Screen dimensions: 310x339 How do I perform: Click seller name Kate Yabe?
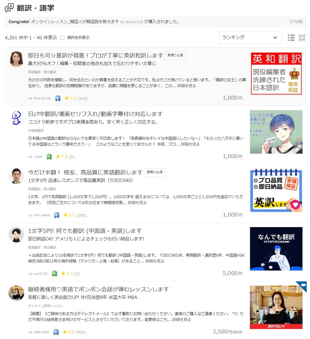tap(41, 332)
